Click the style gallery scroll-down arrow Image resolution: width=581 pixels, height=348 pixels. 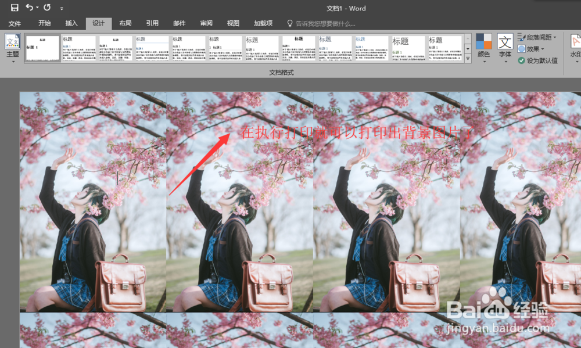tap(468, 48)
